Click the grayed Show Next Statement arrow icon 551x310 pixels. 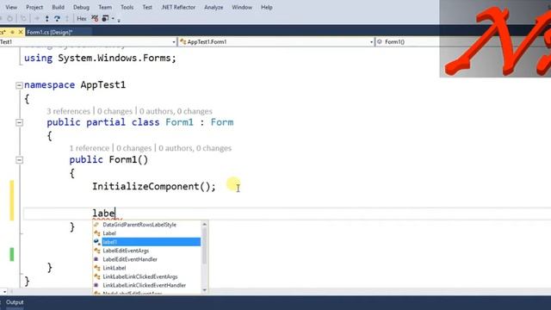[x=36, y=19]
